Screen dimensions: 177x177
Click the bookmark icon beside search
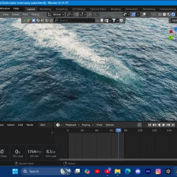pyautogui.click(x=102, y=21)
